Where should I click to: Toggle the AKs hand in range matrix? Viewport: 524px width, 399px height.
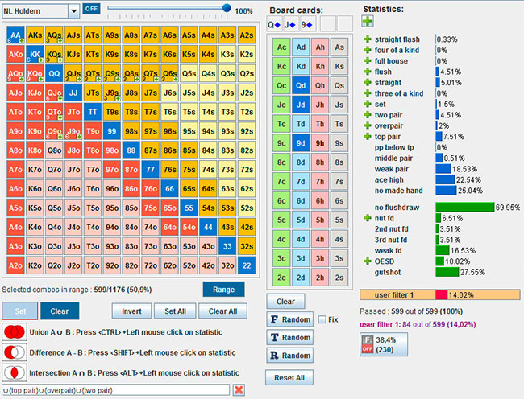tap(35, 36)
